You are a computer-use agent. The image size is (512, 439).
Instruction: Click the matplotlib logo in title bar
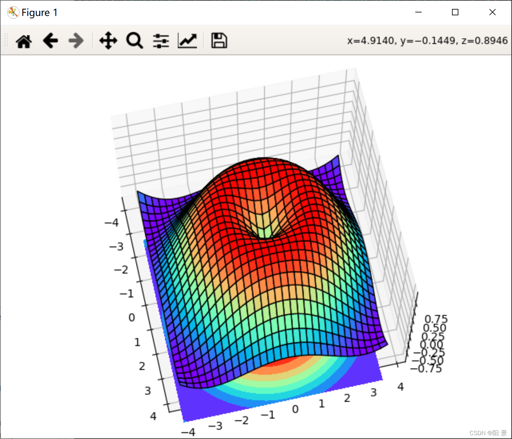coord(13,12)
